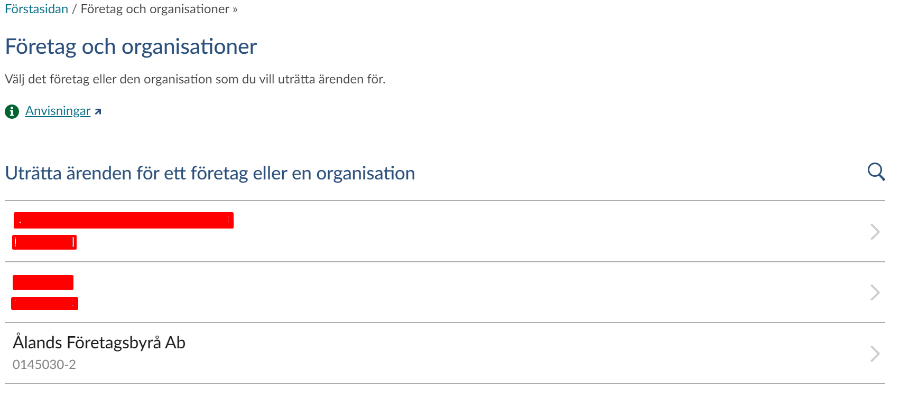
Task: Click the breadcrumb » arrow symbol
Action: 235,9
